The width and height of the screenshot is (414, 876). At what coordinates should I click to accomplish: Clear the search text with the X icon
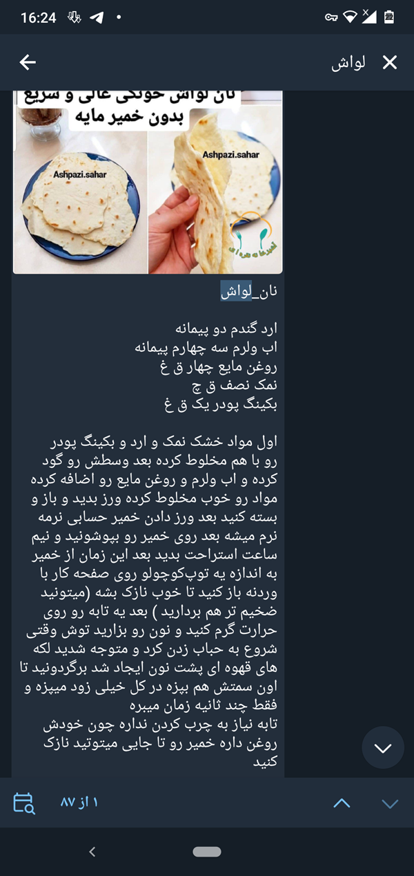click(x=390, y=63)
